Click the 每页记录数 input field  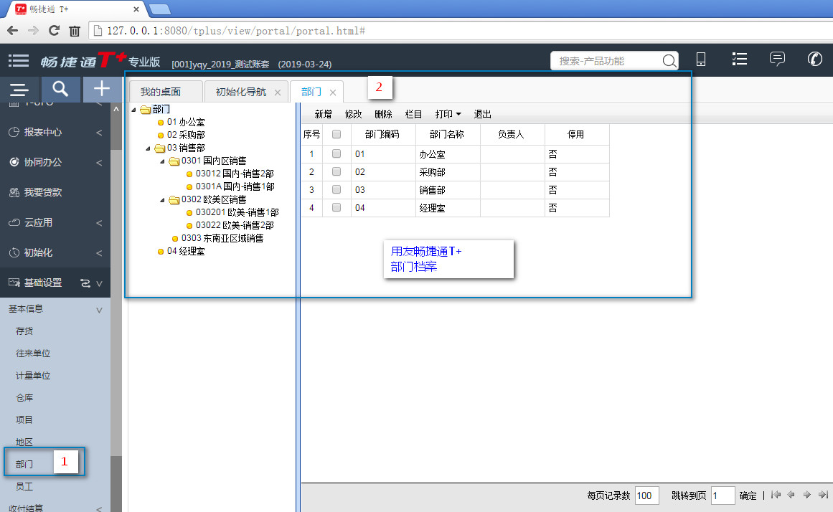click(x=646, y=496)
